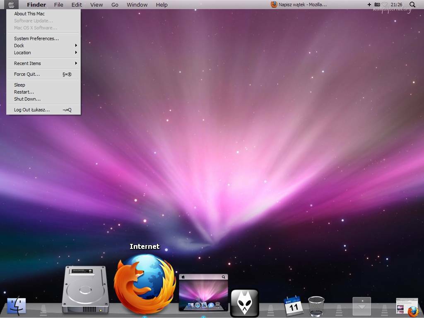Click the desktop preview thumbnail in dock
The height and width of the screenshot is (318, 424).
tap(203, 292)
